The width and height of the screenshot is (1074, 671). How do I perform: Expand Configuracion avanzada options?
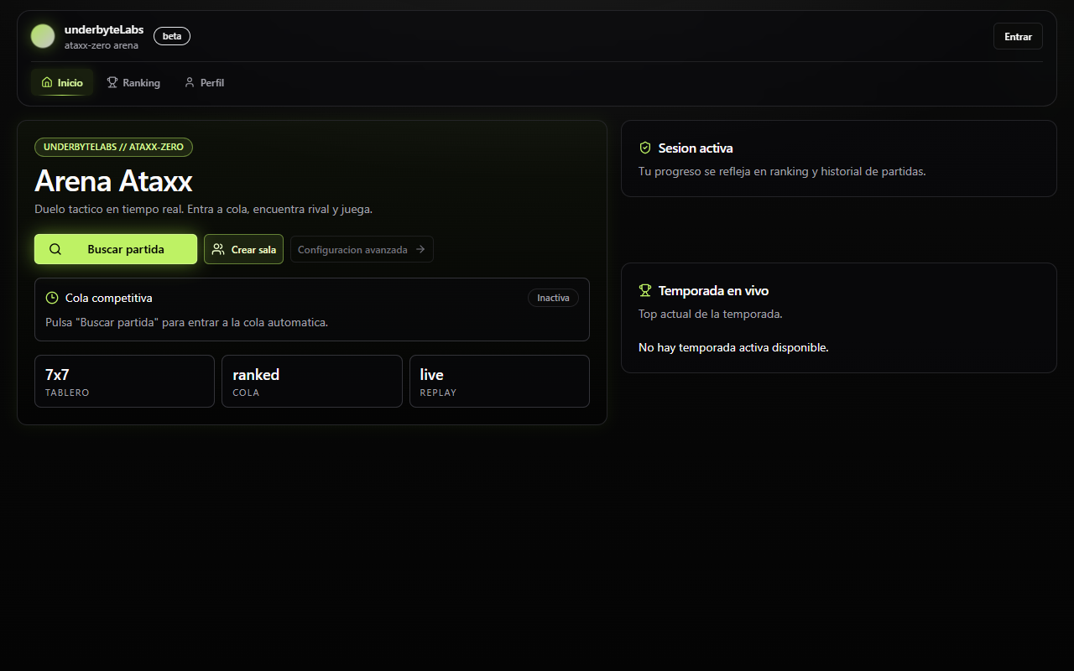pos(353,249)
